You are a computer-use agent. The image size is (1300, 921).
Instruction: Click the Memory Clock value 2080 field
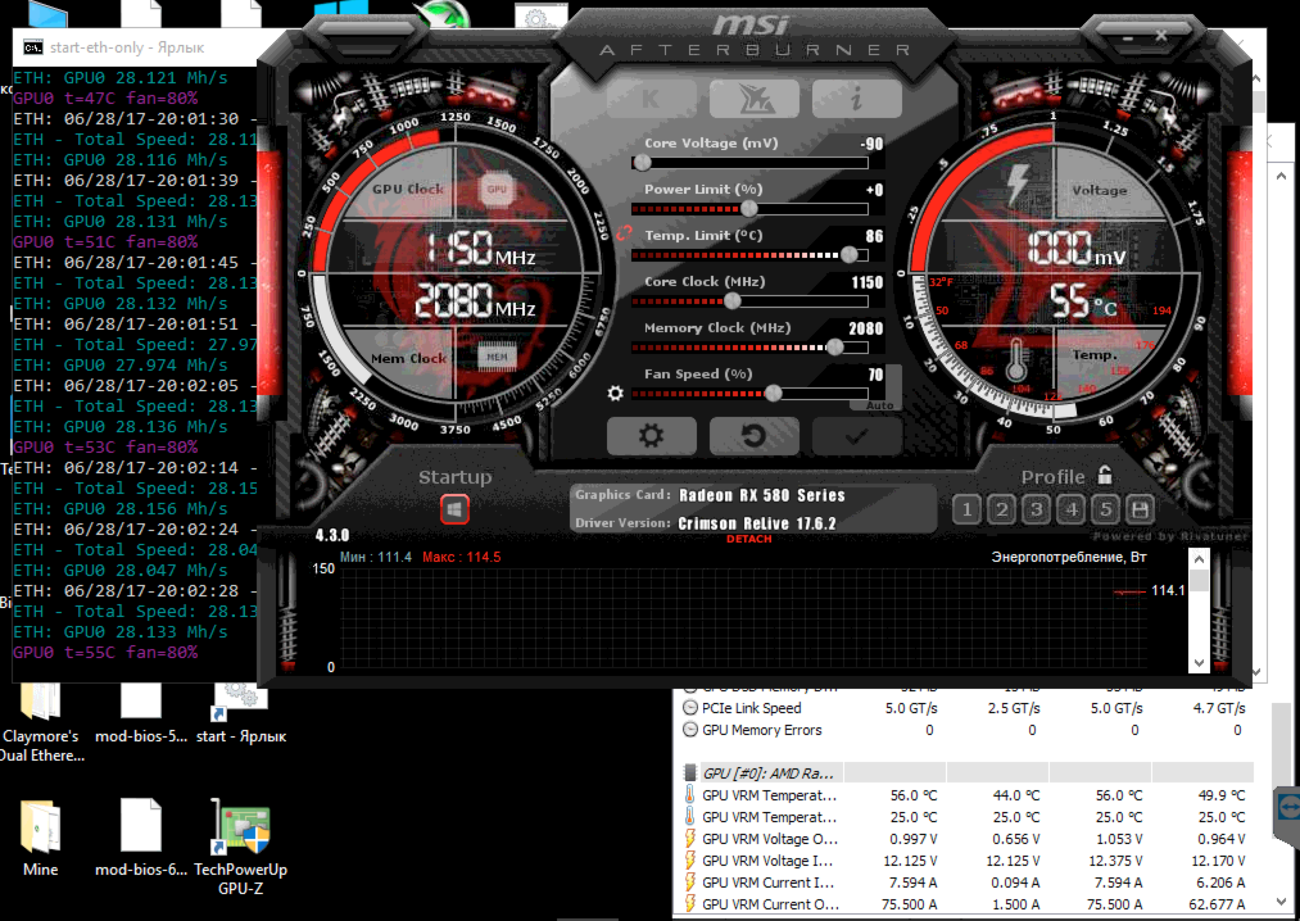coord(866,328)
